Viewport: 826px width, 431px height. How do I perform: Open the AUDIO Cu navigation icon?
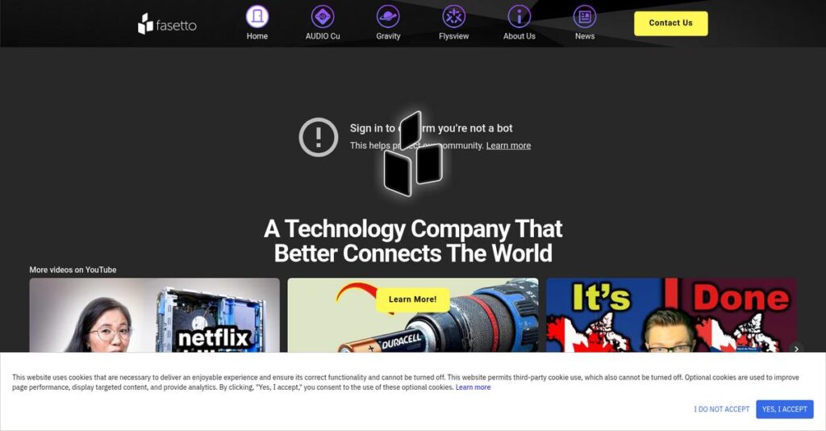click(323, 16)
